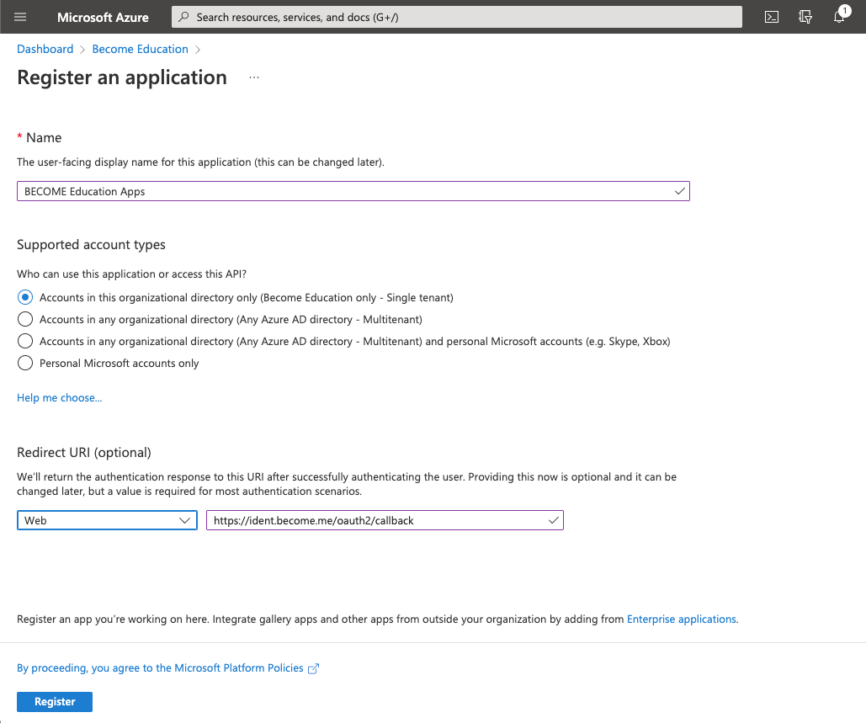Click the Redirect URI (optional) heading
This screenshot has height=723, width=866.
pyautogui.click(x=84, y=452)
